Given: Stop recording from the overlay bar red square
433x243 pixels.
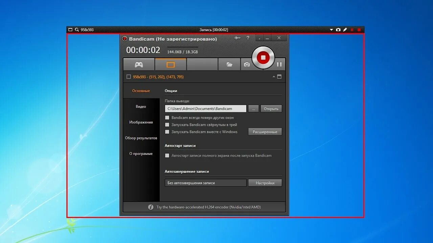Looking at the screenshot, I should (x=359, y=30).
